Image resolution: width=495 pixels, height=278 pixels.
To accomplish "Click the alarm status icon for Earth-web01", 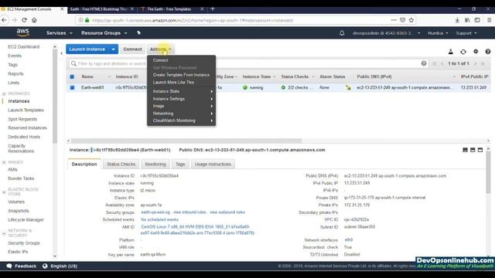I will coord(348,87).
